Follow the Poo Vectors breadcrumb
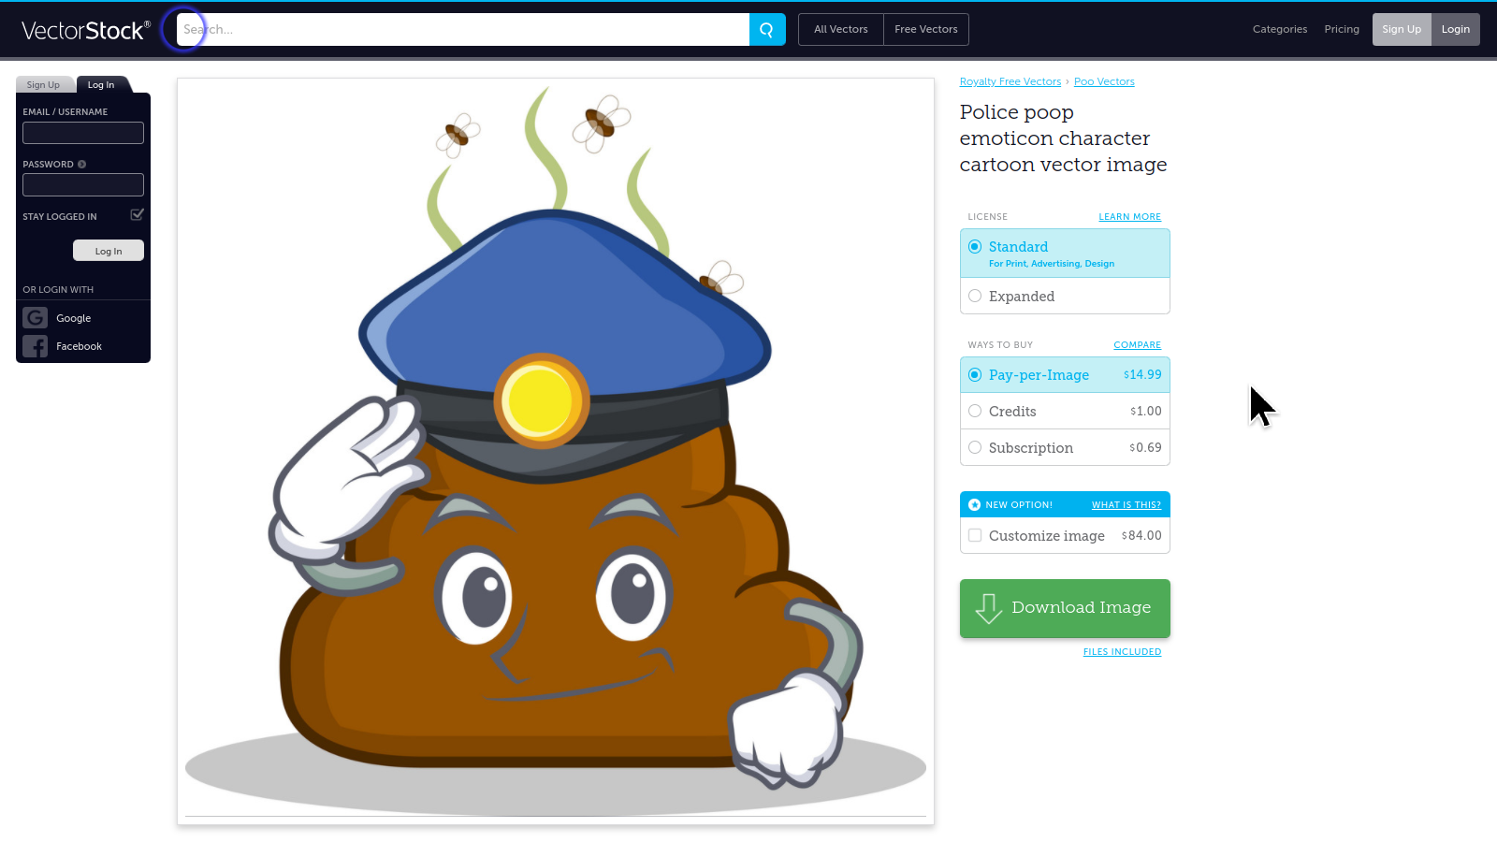Image resolution: width=1497 pixels, height=842 pixels. pos(1104,82)
